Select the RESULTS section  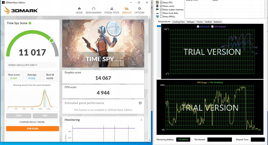coord(127,10)
